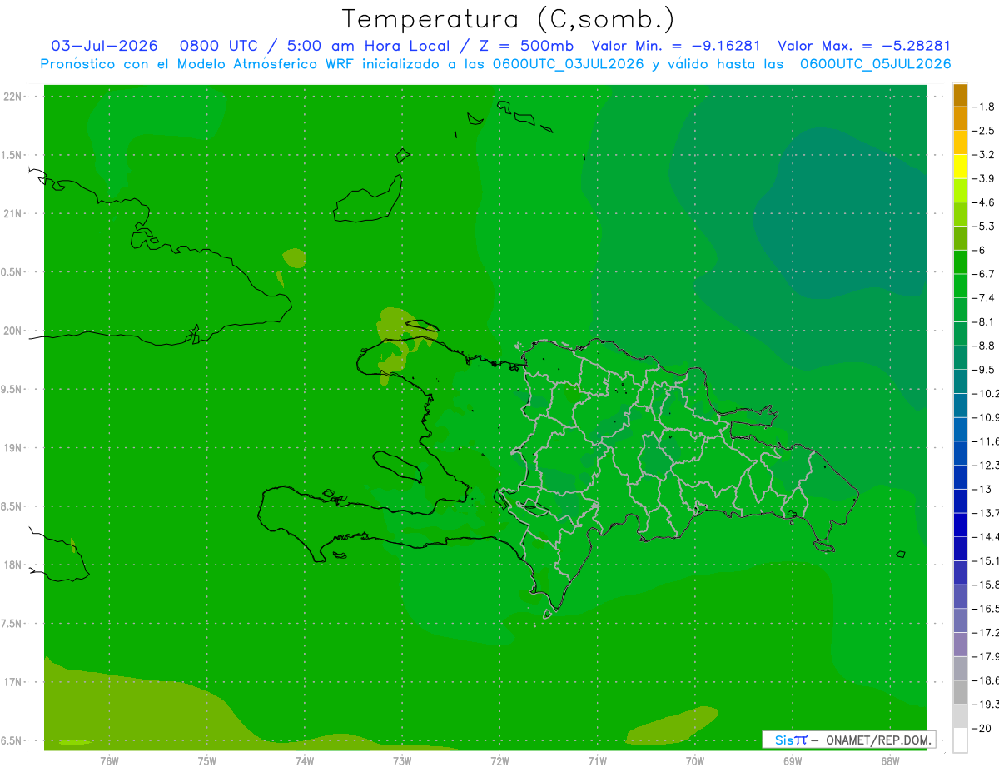Click the 18N latitude axis label
999x772 pixels.
tap(13, 565)
